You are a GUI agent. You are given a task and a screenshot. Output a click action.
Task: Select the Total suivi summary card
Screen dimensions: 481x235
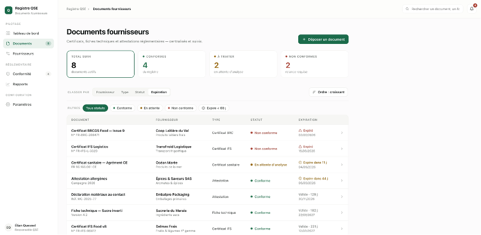coord(101,64)
